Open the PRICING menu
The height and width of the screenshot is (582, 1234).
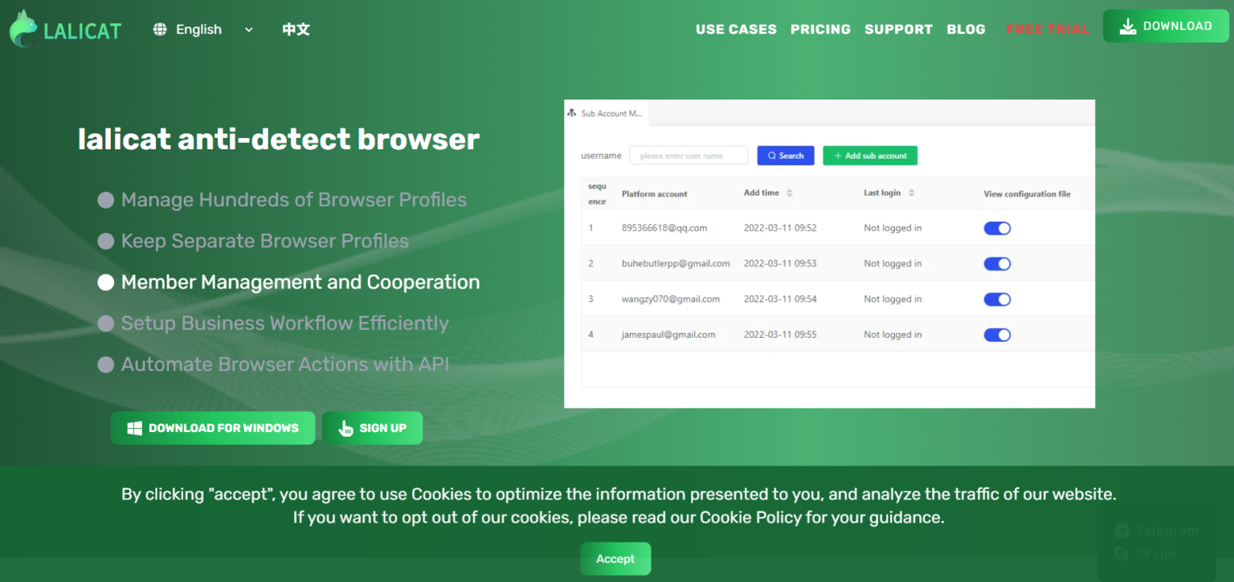click(x=820, y=29)
